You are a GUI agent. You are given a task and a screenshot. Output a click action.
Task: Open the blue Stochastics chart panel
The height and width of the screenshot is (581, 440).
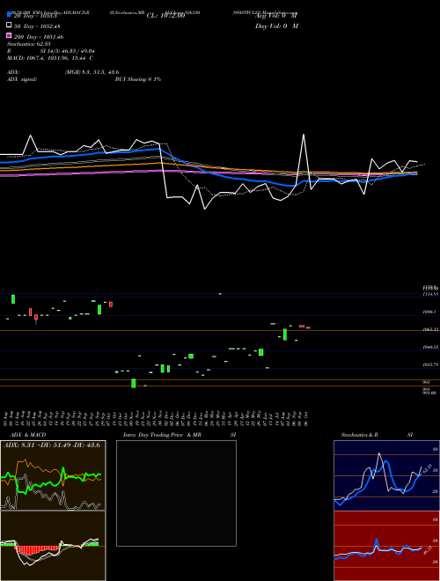pos(386,475)
